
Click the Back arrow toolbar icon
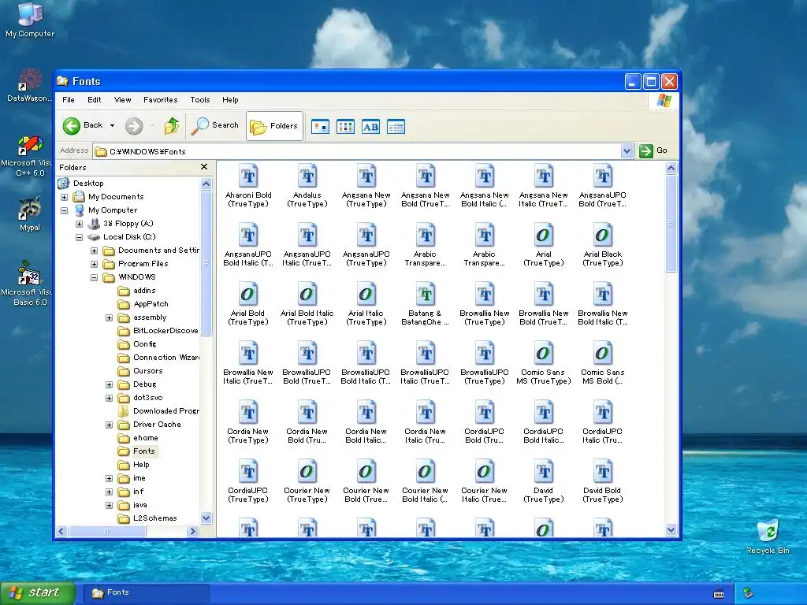point(72,125)
